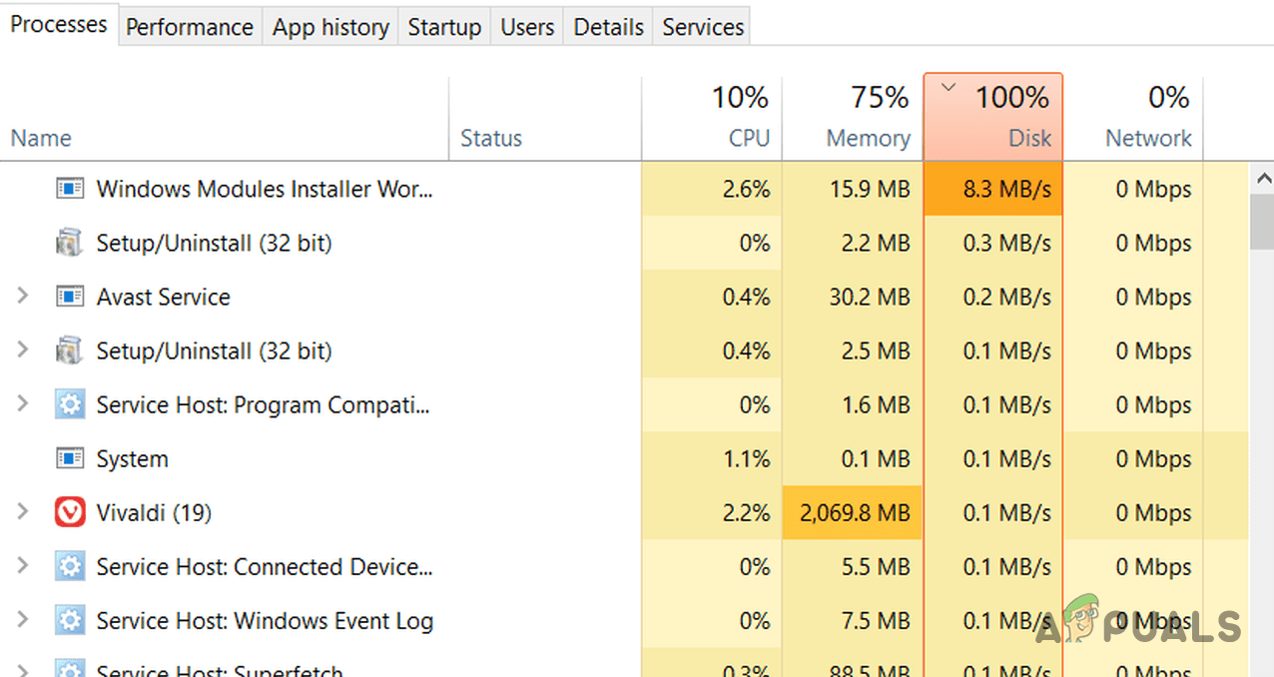Click the Service Host: Superfetch gear icon
Image resolution: width=1274 pixels, height=677 pixels.
pyautogui.click(x=69, y=670)
